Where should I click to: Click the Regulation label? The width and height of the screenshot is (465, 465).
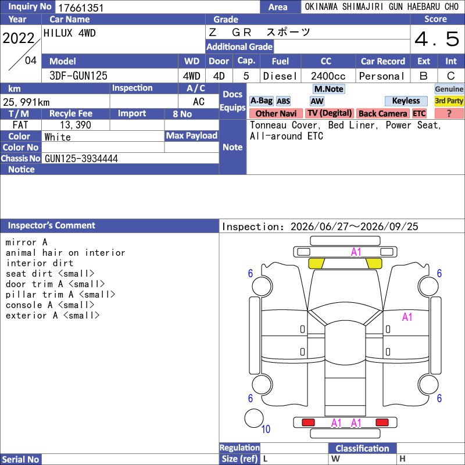(x=239, y=448)
